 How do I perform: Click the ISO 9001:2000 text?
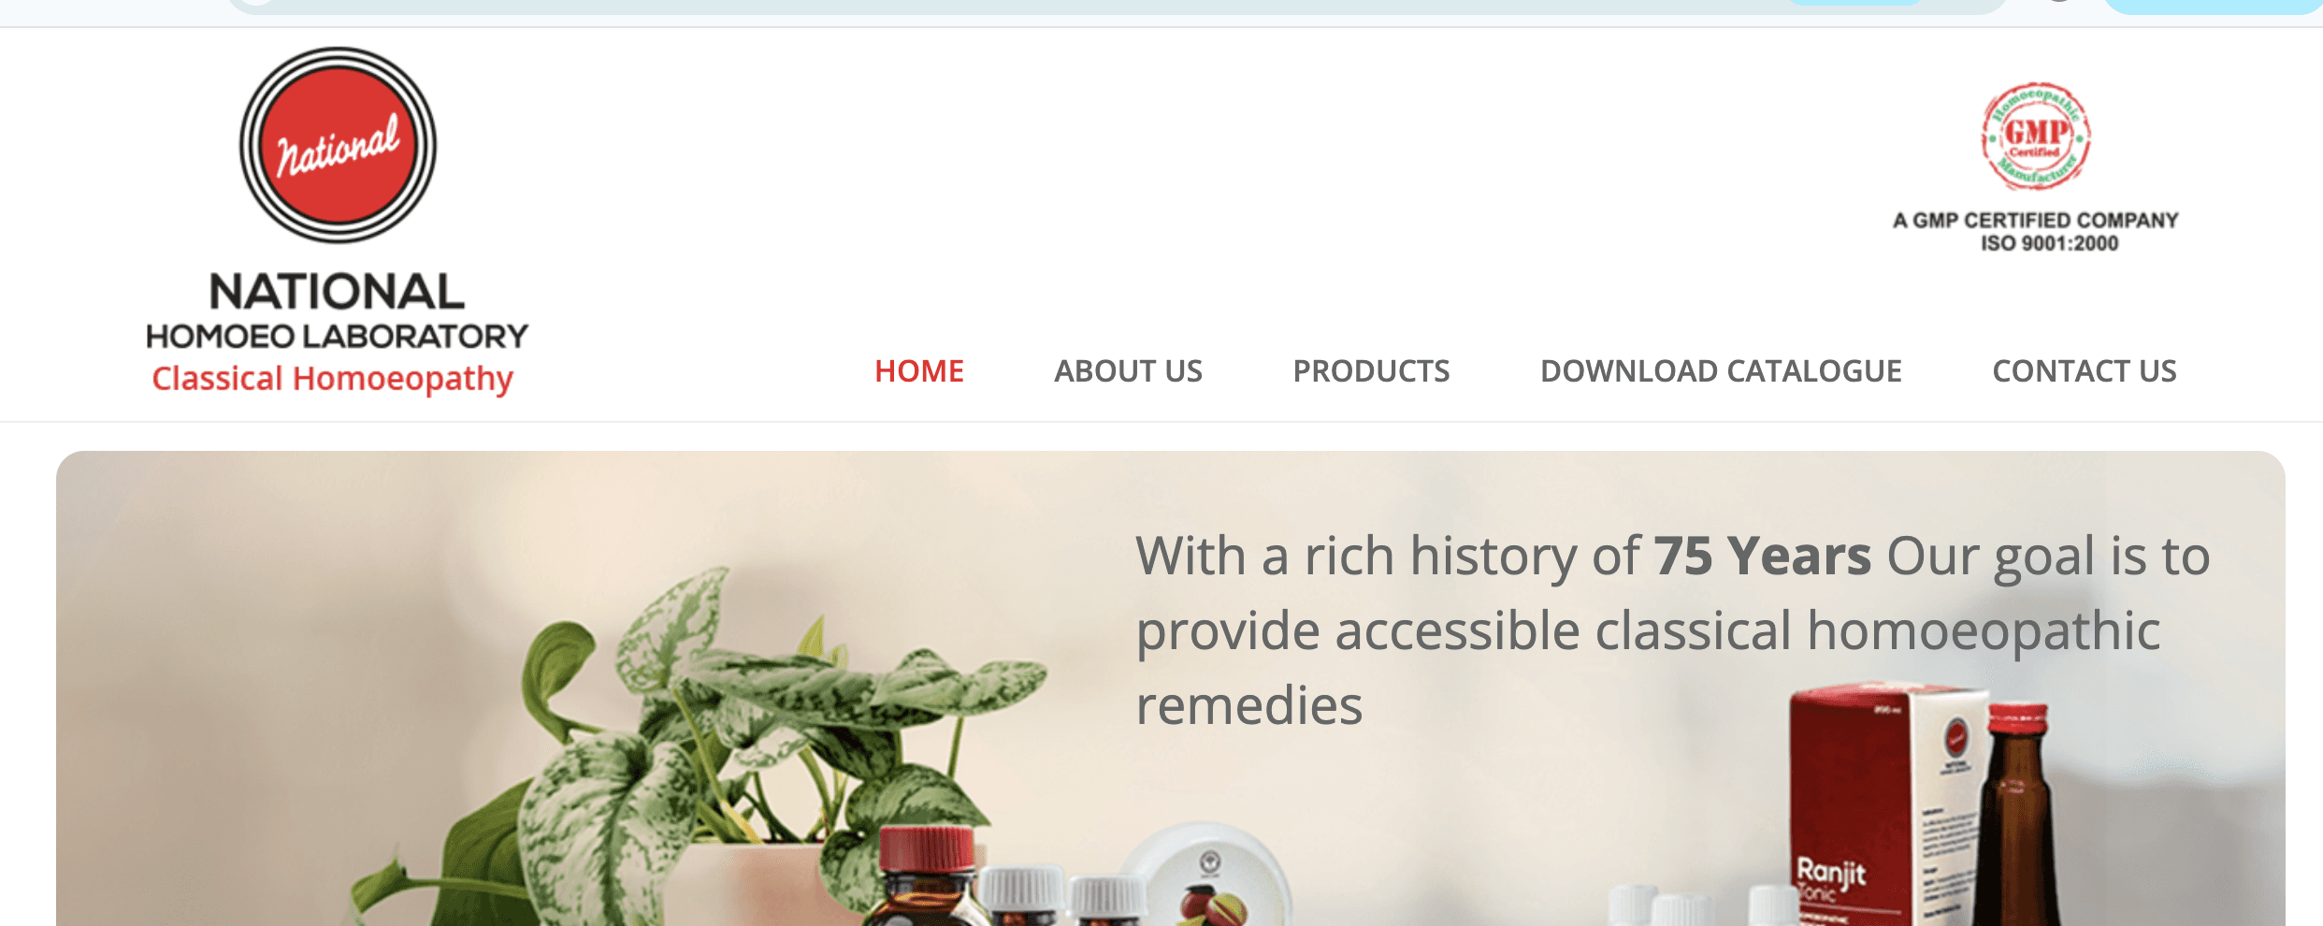point(2049,243)
